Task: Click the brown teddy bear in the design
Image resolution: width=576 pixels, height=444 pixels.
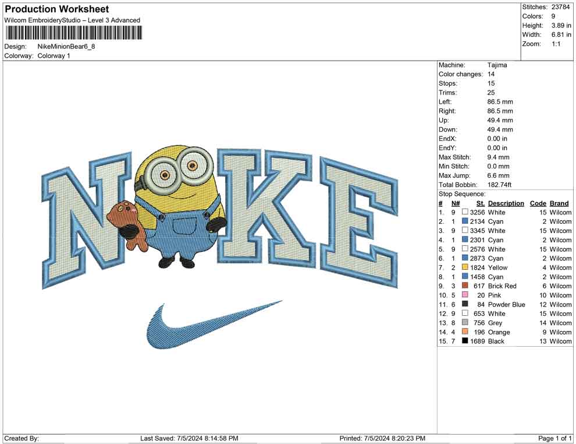Action: coord(127,225)
